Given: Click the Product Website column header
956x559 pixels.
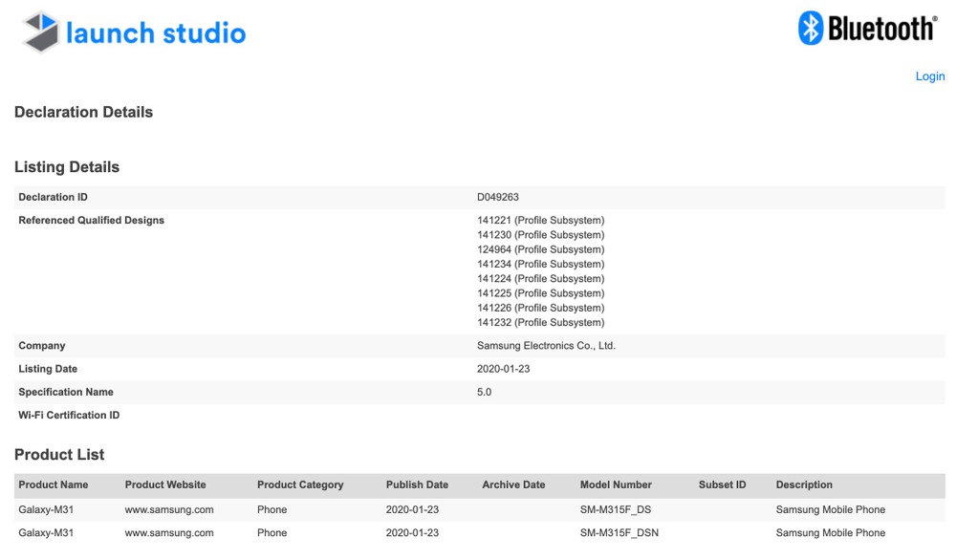Looking at the screenshot, I should (165, 484).
